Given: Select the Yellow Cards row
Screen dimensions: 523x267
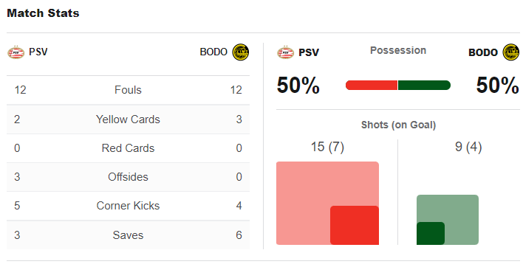Looking at the screenshot, I should click(128, 119).
